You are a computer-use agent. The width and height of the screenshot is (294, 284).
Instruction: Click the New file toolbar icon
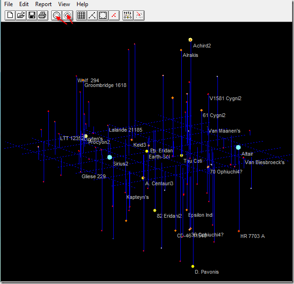(9, 16)
